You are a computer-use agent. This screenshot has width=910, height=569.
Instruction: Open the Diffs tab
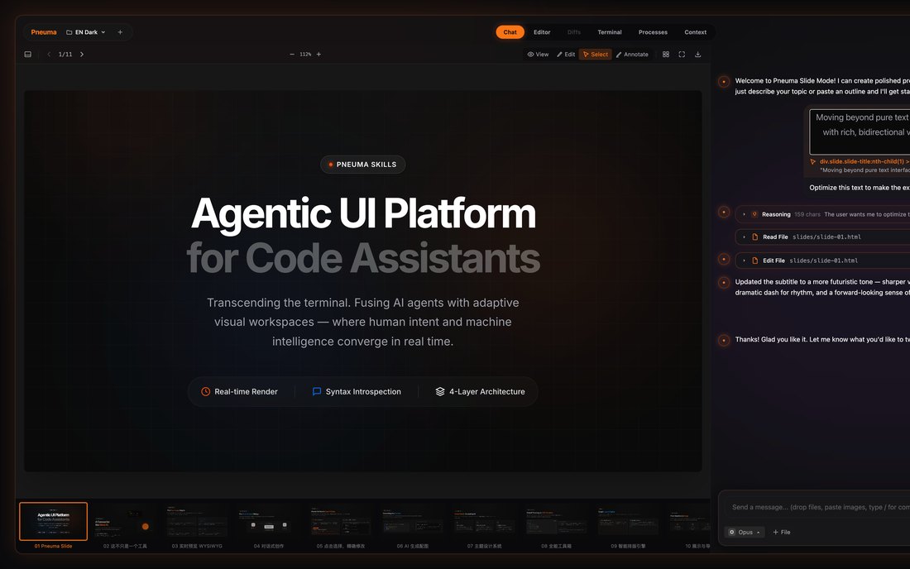(574, 32)
